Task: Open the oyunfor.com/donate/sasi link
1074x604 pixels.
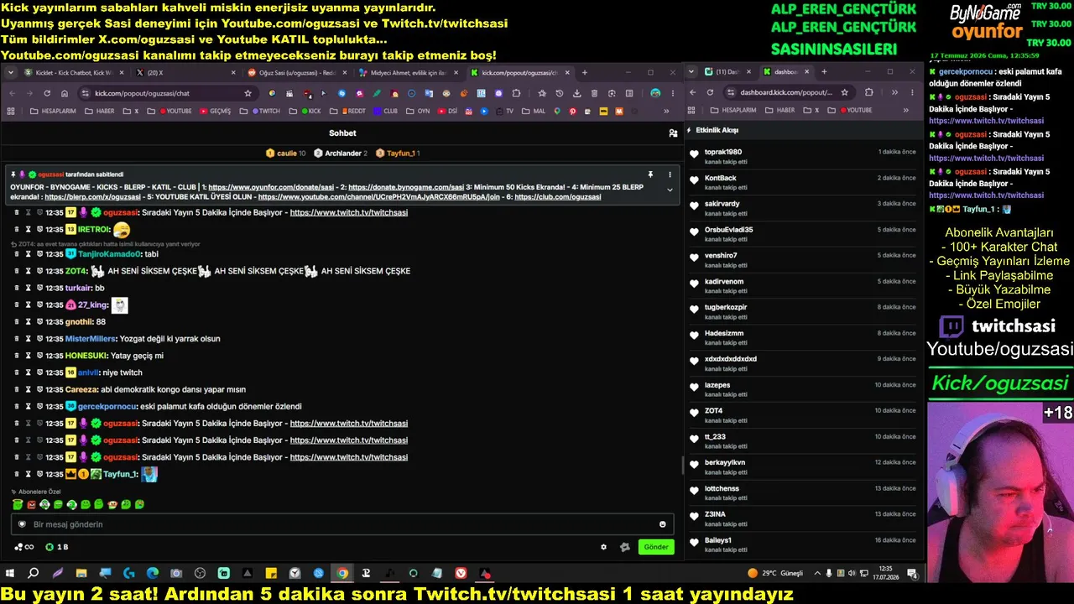Action: pos(272,187)
